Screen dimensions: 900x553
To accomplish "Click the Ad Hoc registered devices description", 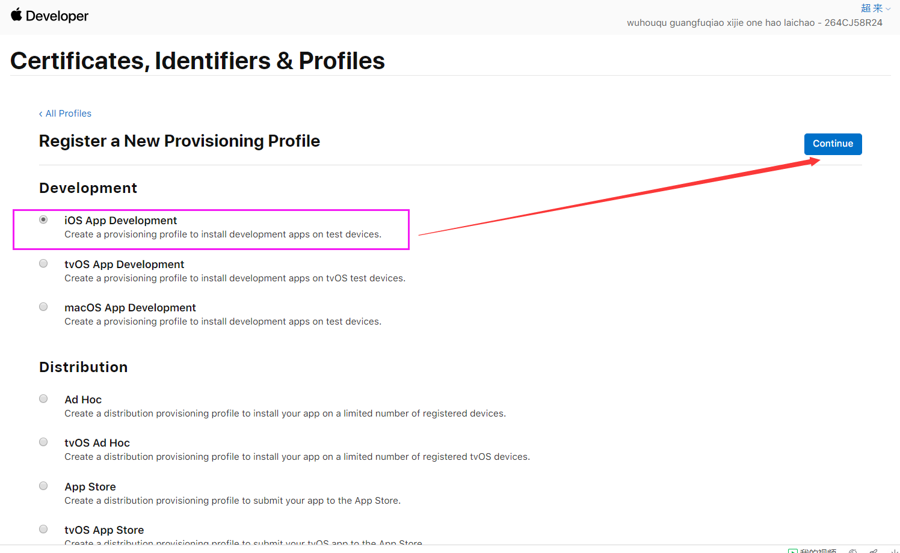I will (x=285, y=414).
